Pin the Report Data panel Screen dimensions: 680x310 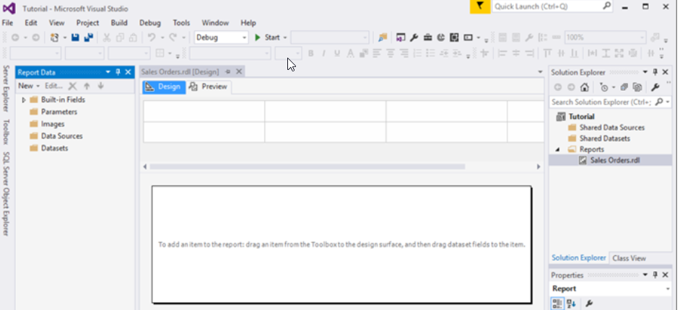(118, 72)
